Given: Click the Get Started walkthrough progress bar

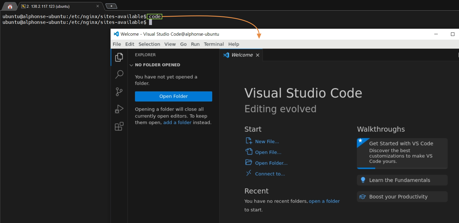Looking at the screenshot, I should [x=402, y=168].
